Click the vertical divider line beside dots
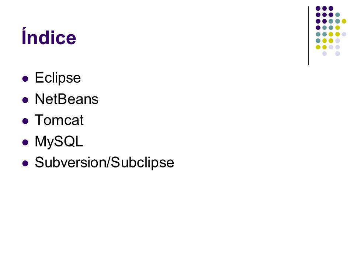This screenshot has width=354, height=265. click(x=308, y=36)
